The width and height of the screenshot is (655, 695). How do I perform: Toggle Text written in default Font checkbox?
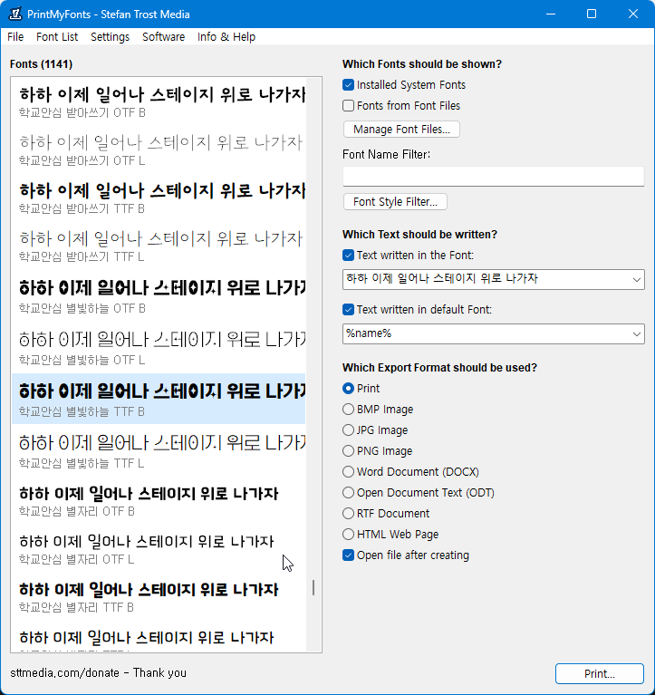click(348, 309)
